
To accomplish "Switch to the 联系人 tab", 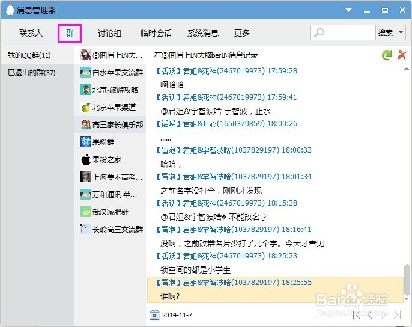I will [31, 33].
